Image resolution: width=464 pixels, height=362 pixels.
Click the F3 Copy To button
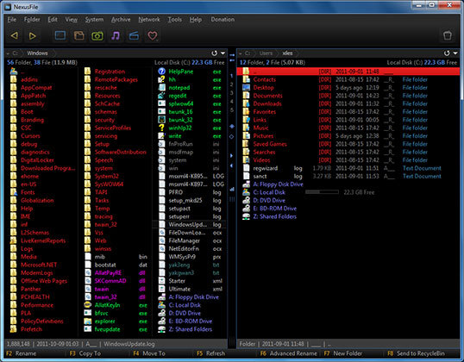pyautogui.click(x=85, y=353)
